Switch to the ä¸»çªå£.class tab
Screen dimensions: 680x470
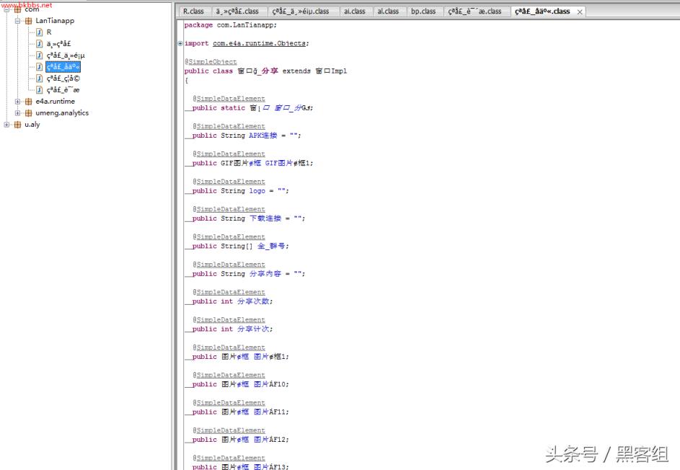237,12
